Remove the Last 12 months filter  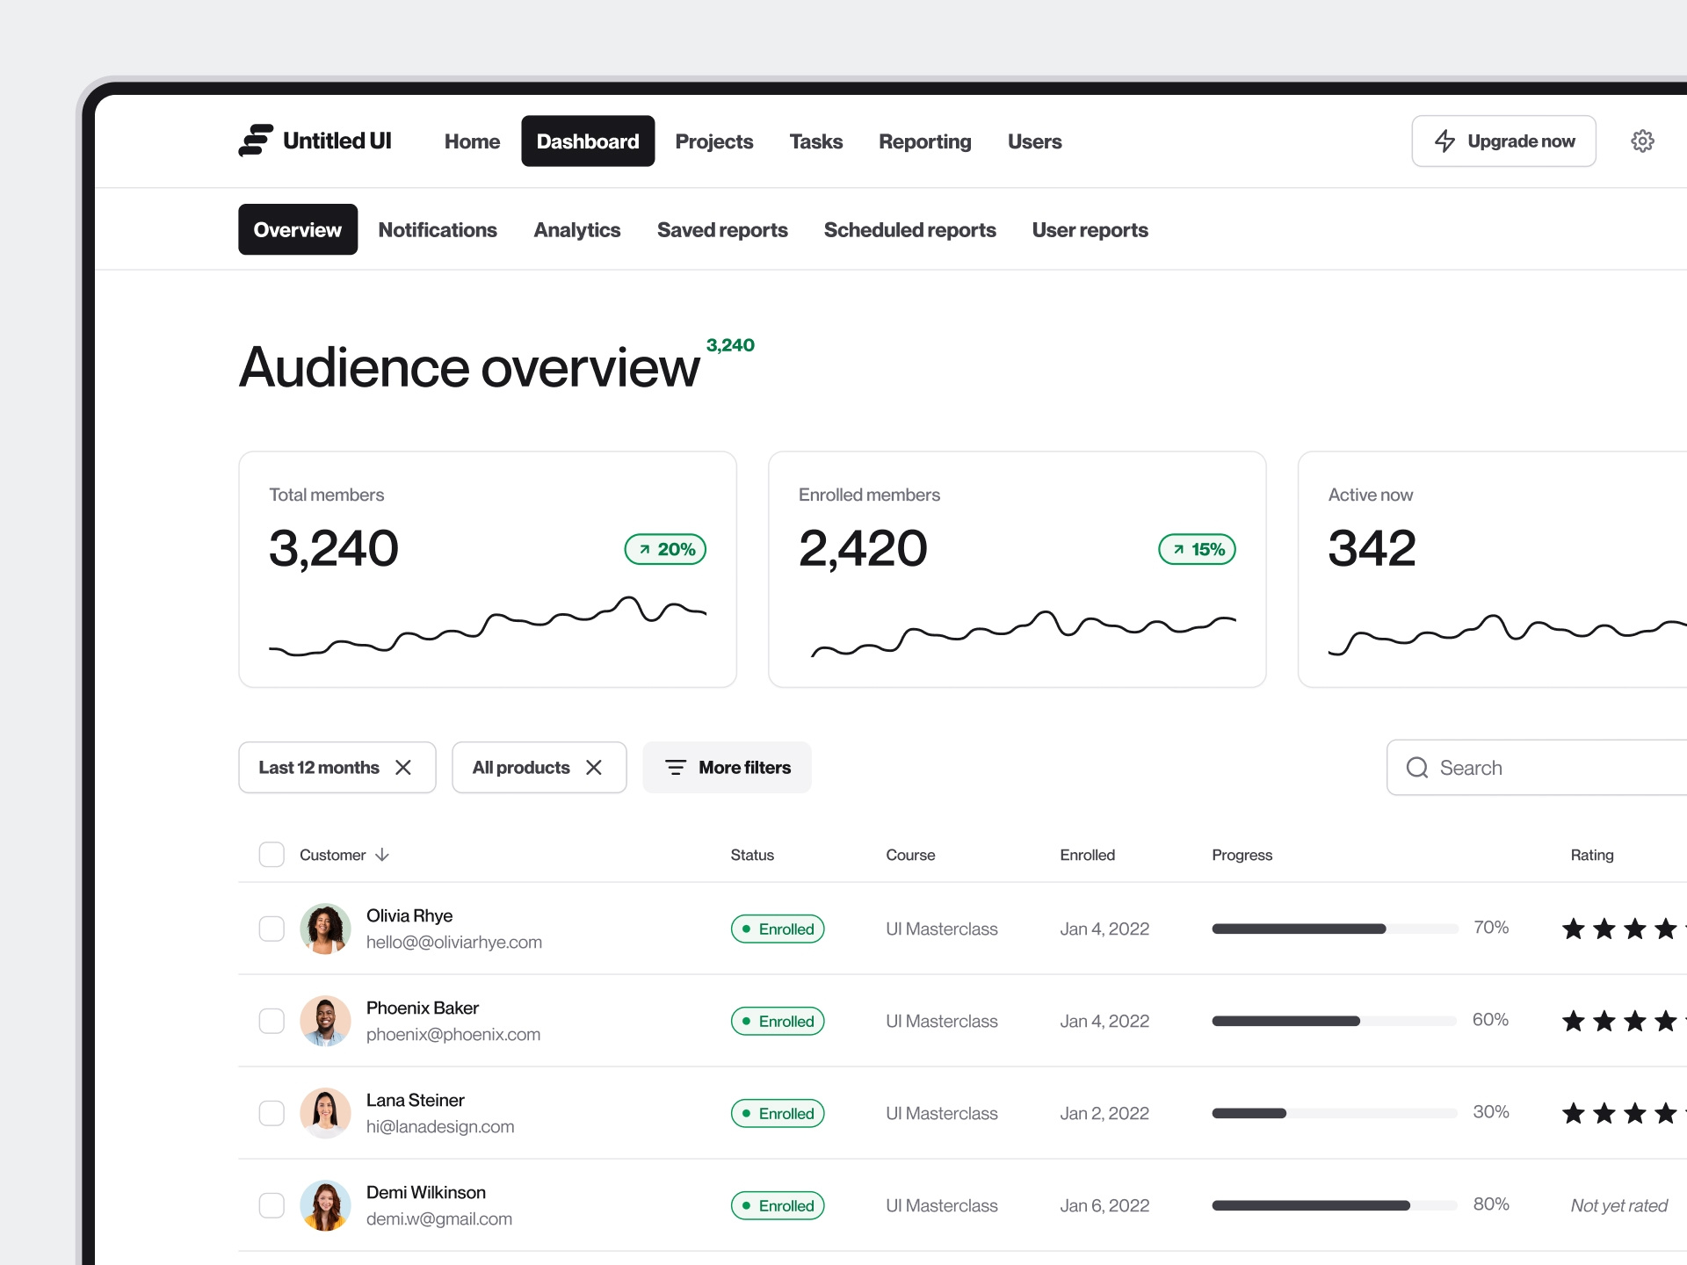pyautogui.click(x=403, y=768)
